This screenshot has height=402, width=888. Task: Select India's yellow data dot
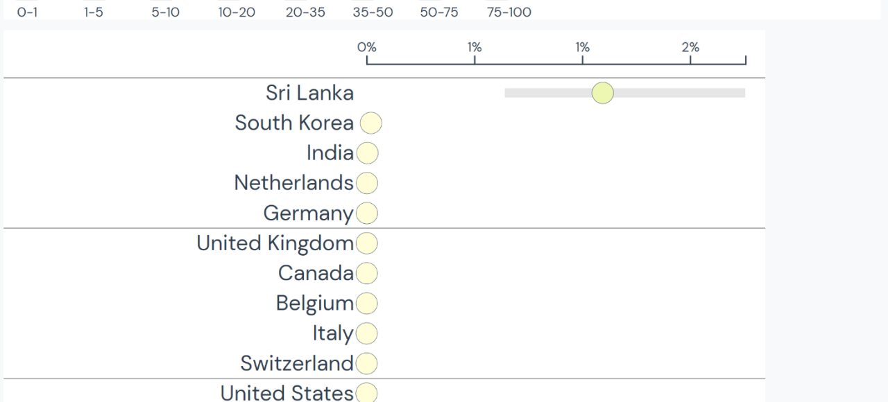click(367, 153)
